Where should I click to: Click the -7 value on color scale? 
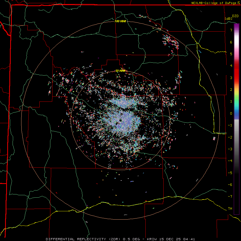pos(230,197)
